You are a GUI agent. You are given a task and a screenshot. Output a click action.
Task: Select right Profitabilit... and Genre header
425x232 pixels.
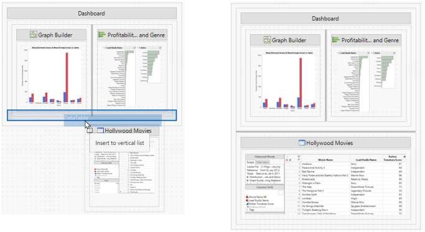click(x=366, y=40)
